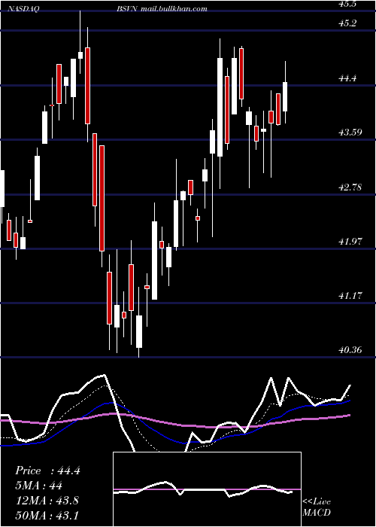Image resolution: width=376 pixels, height=527 pixels.
Task: Click the 41.17 price axis label
Action: 350,296
